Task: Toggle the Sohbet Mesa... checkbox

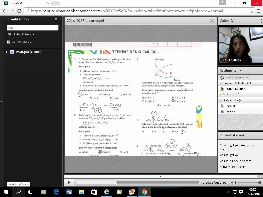Action: tap(8, 42)
